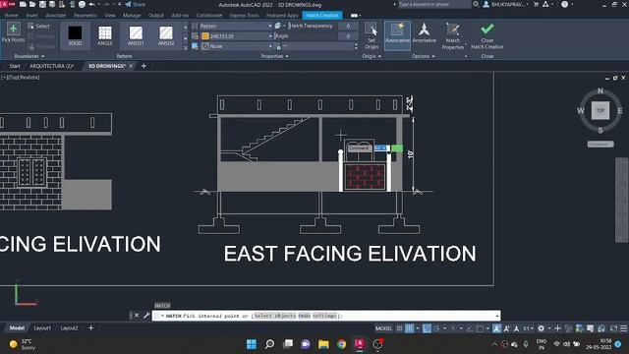The height and width of the screenshot is (354, 629).
Task: Click the Undo arrow icon
Action: 91,4
